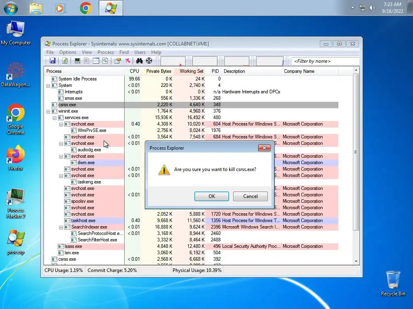This screenshot has height=309, width=413.
Task: Collapse the svchost.exe node above dwm.exe
Action: pos(61,157)
